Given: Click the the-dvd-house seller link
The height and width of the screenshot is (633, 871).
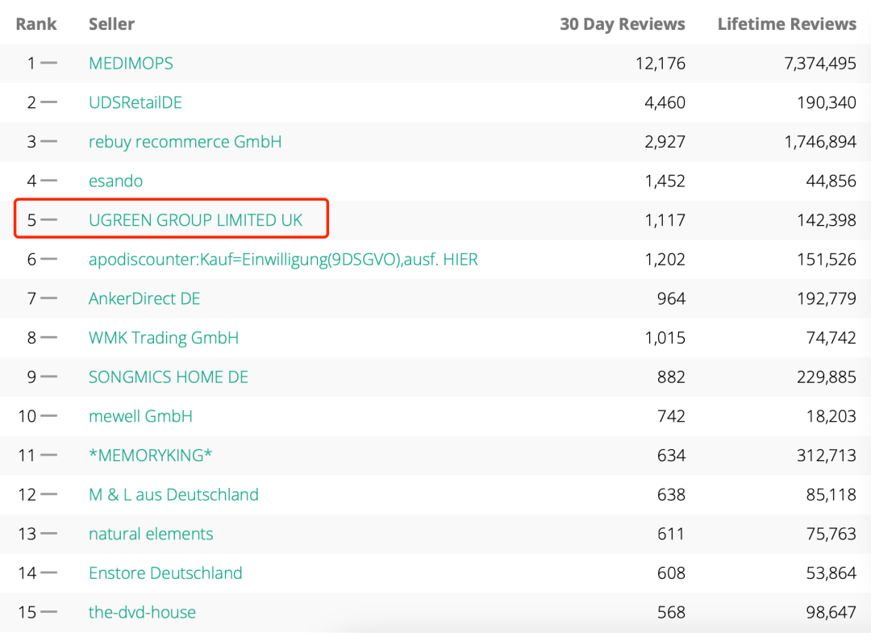Looking at the screenshot, I should [142, 612].
